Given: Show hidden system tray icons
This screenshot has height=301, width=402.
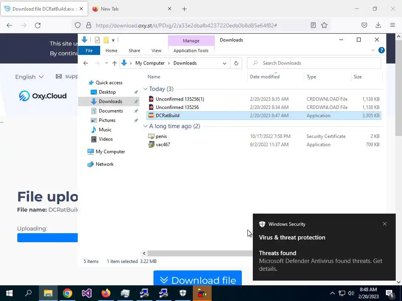Looking at the screenshot, I should pos(332,293).
